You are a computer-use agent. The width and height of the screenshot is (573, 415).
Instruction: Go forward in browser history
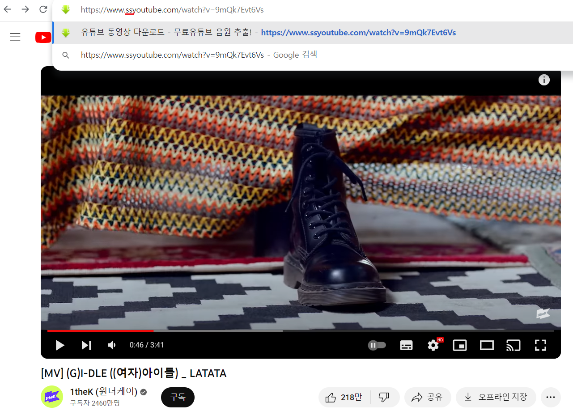pos(25,9)
